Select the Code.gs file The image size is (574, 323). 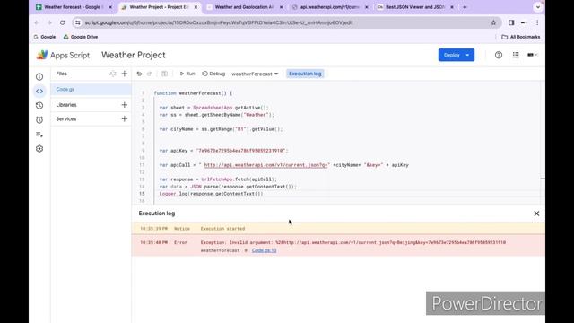point(91,90)
